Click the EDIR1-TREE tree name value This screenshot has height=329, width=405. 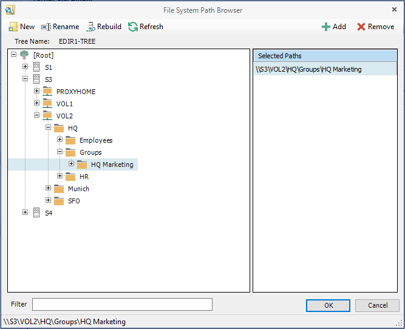click(x=77, y=41)
